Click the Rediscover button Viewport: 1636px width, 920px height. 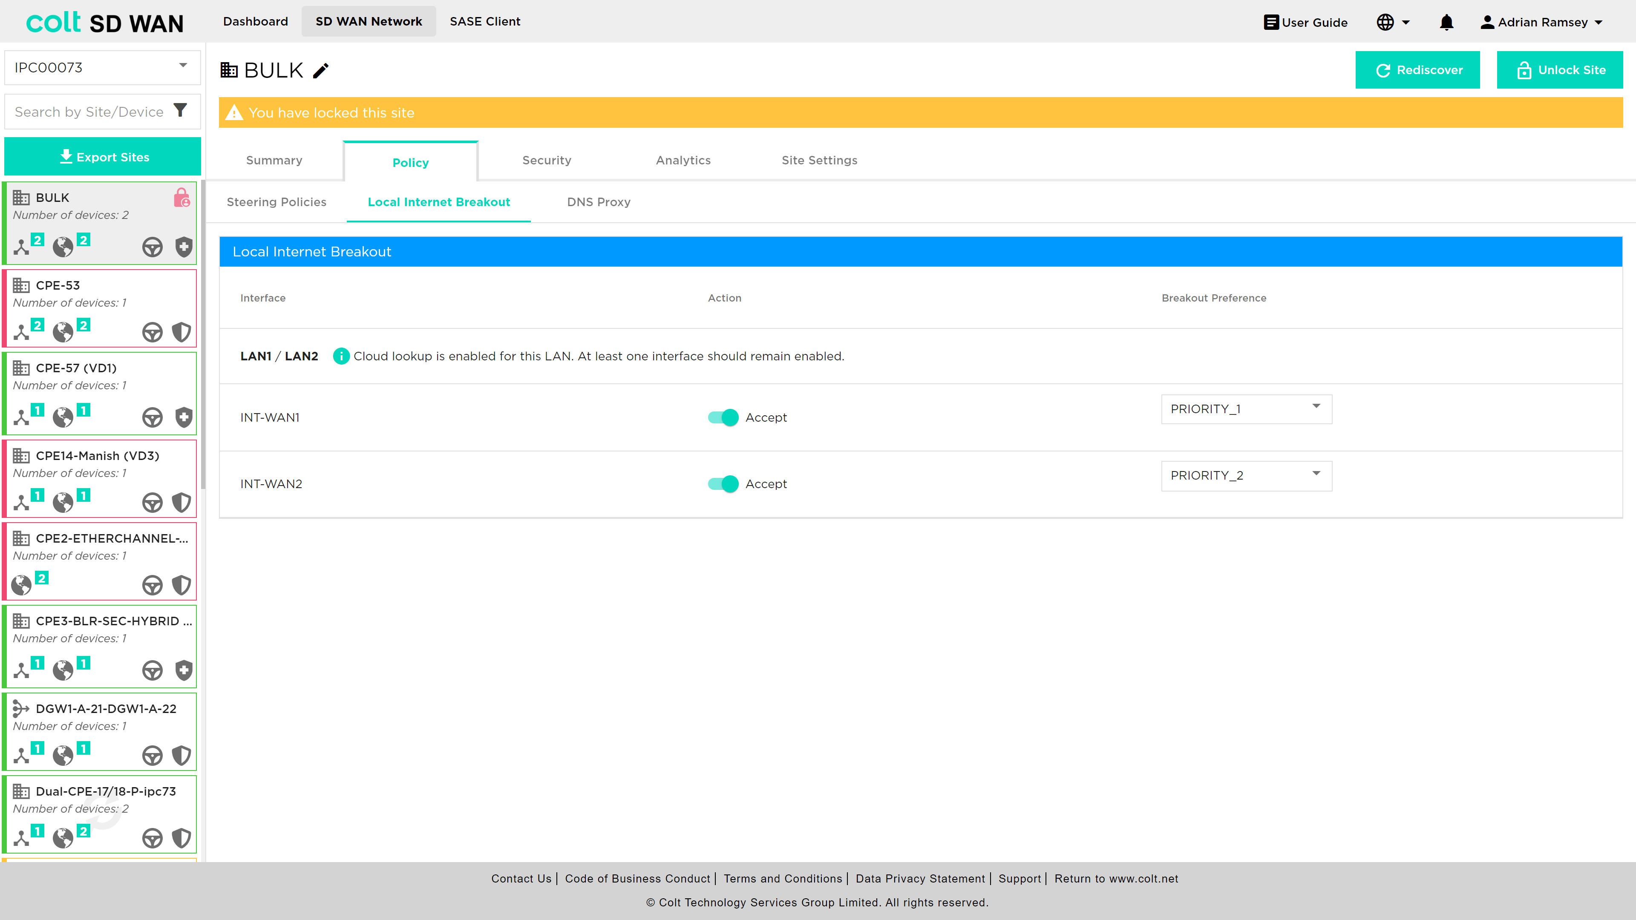(x=1417, y=70)
